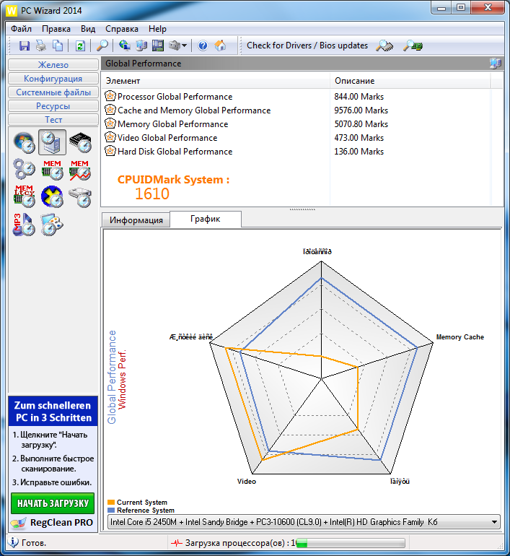Open the Вид menu
The height and width of the screenshot is (556, 510).
(x=88, y=29)
